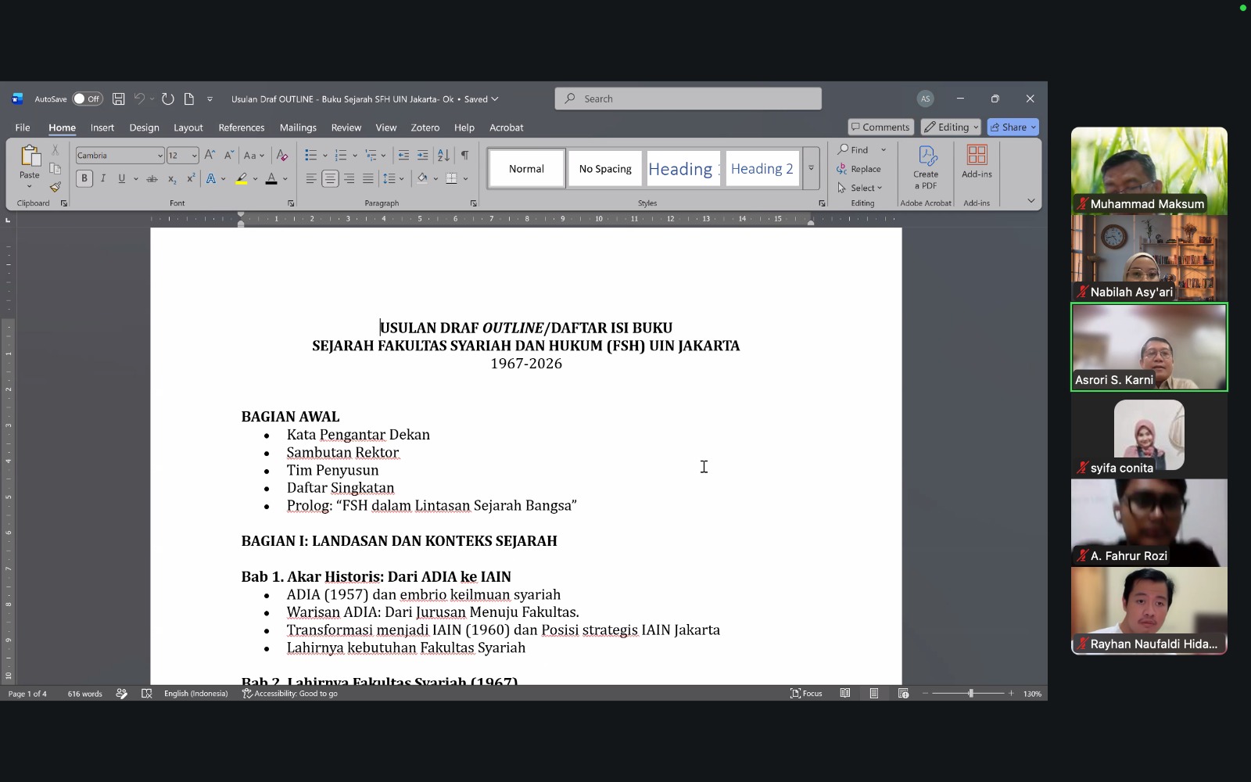The image size is (1251, 782).
Task: Click the Paste clipboard icon
Action: (x=30, y=156)
